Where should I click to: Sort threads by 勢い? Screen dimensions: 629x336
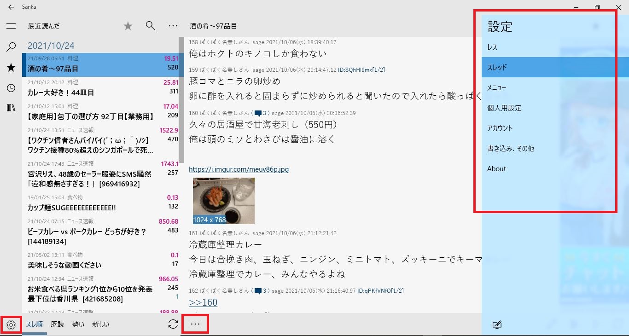coord(78,324)
